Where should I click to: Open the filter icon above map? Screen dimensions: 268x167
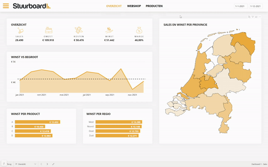pos(253,17)
